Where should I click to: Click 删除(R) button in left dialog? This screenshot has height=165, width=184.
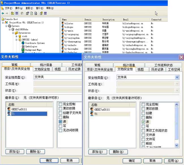coord(35,151)
